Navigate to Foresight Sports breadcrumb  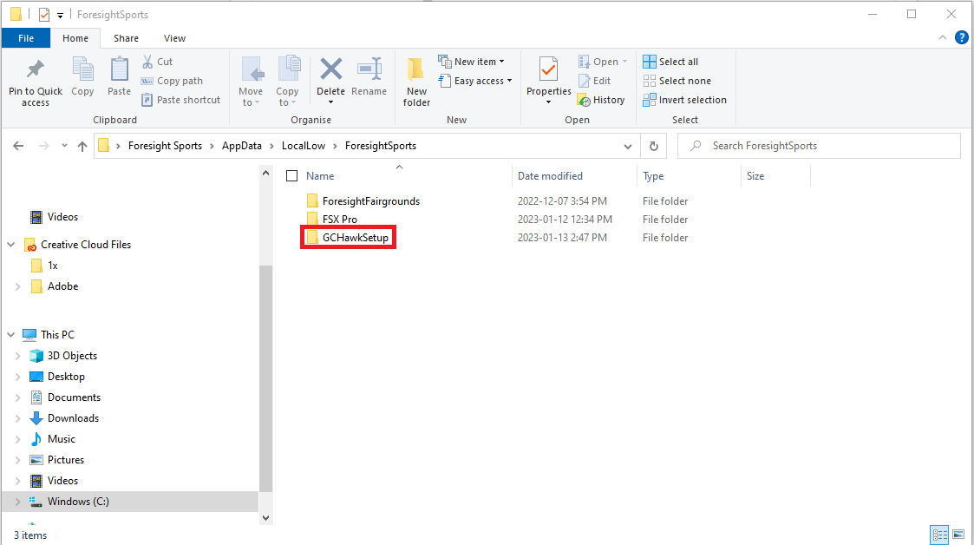pos(165,146)
